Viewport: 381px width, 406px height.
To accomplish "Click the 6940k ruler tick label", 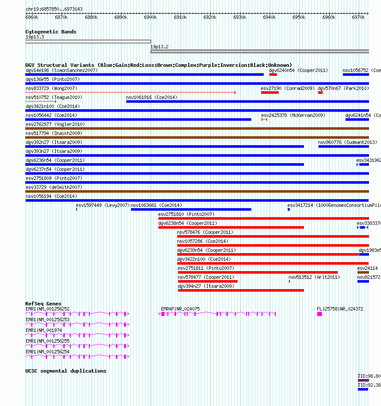I will tap(269, 18).
